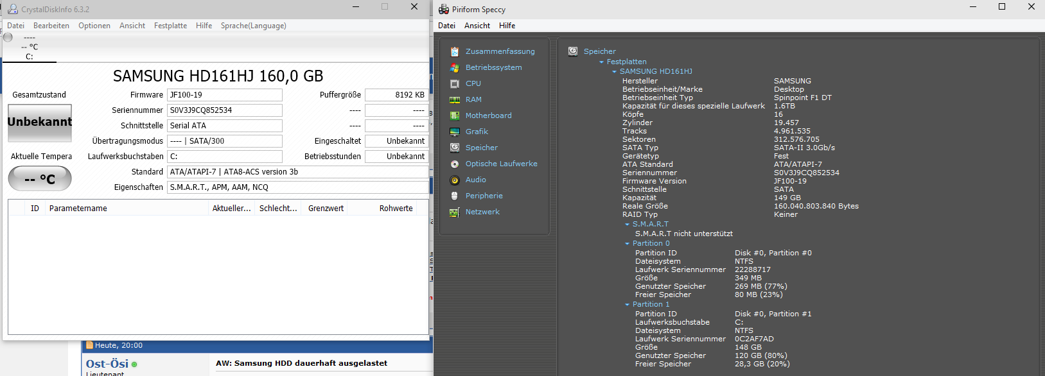Click the Speicher hard drive sidebar icon
This screenshot has width=1045, height=376.
(x=455, y=148)
